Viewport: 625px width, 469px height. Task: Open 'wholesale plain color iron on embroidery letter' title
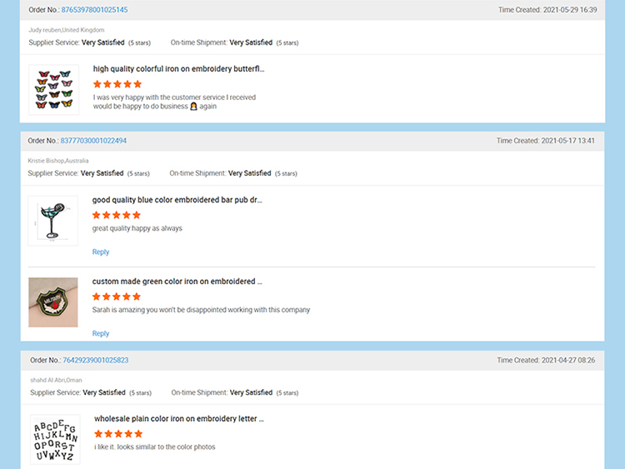pyautogui.click(x=179, y=418)
